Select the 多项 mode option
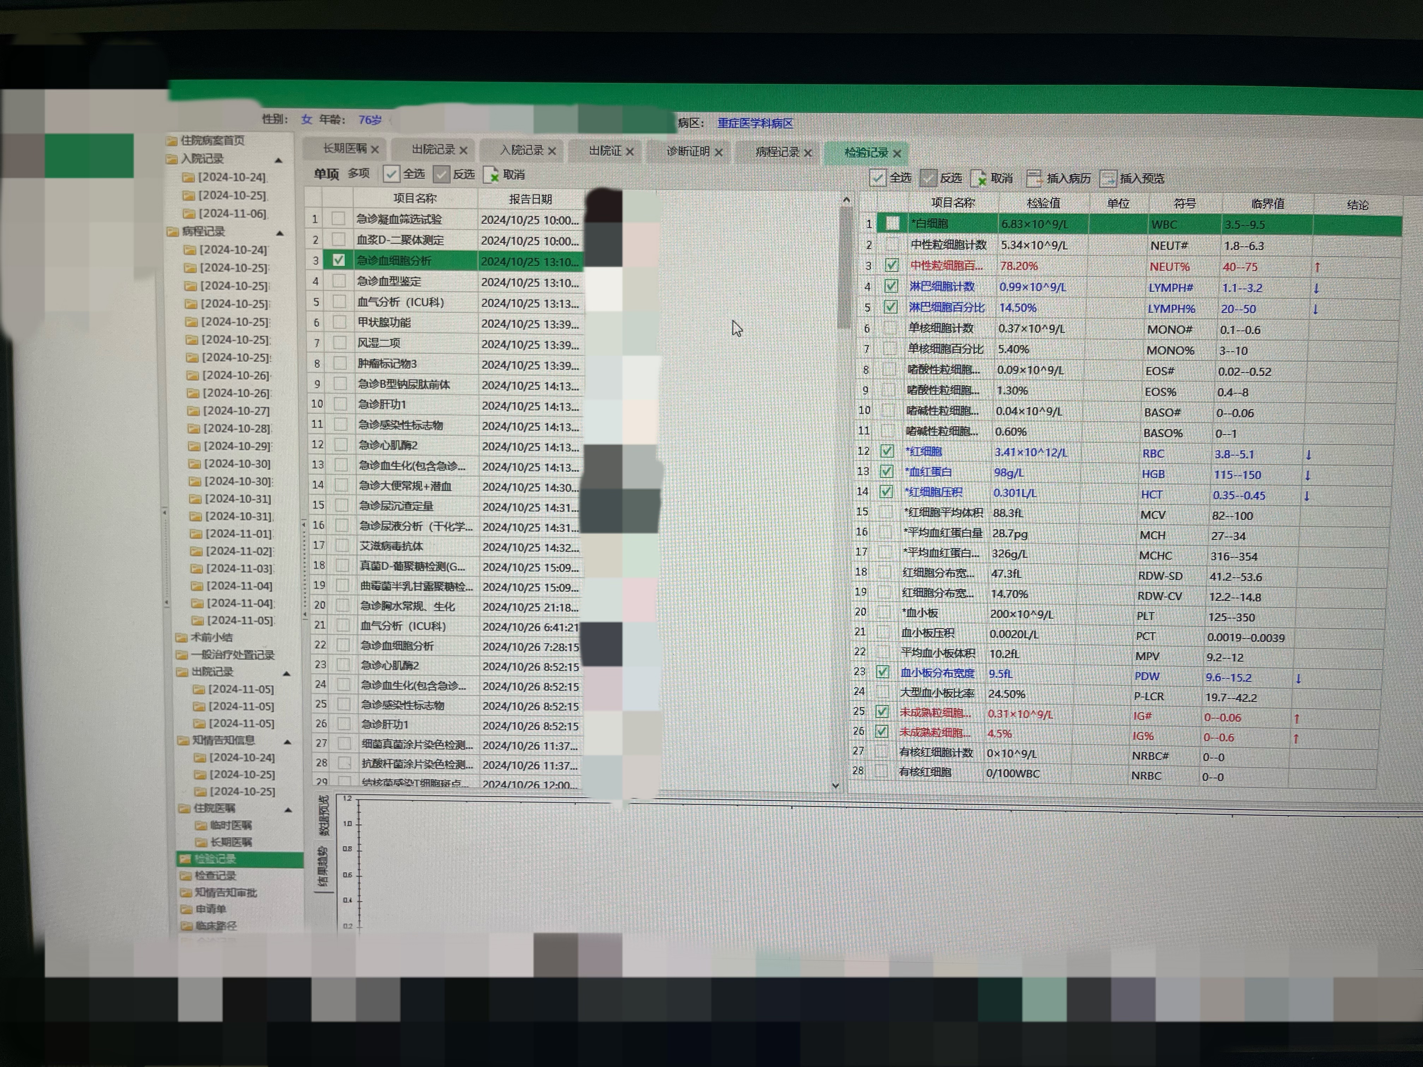The width and height of the screenshot is (1423, 1067). [x=359, y=173]
